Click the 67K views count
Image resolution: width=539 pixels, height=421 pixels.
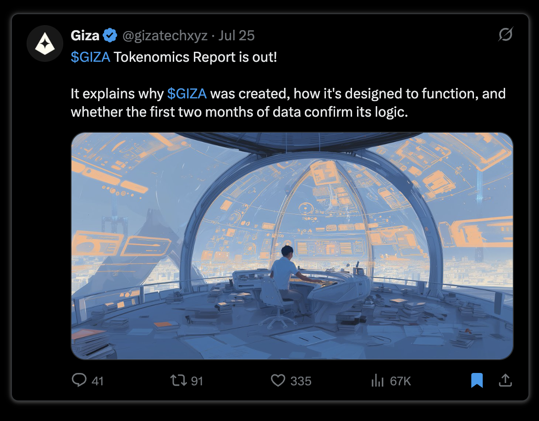tap(401, 381)
